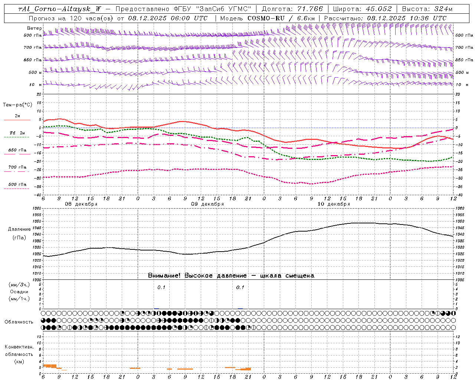Click the Высота: 324м value
Screen dimensions: 475x380
(427, 9)
